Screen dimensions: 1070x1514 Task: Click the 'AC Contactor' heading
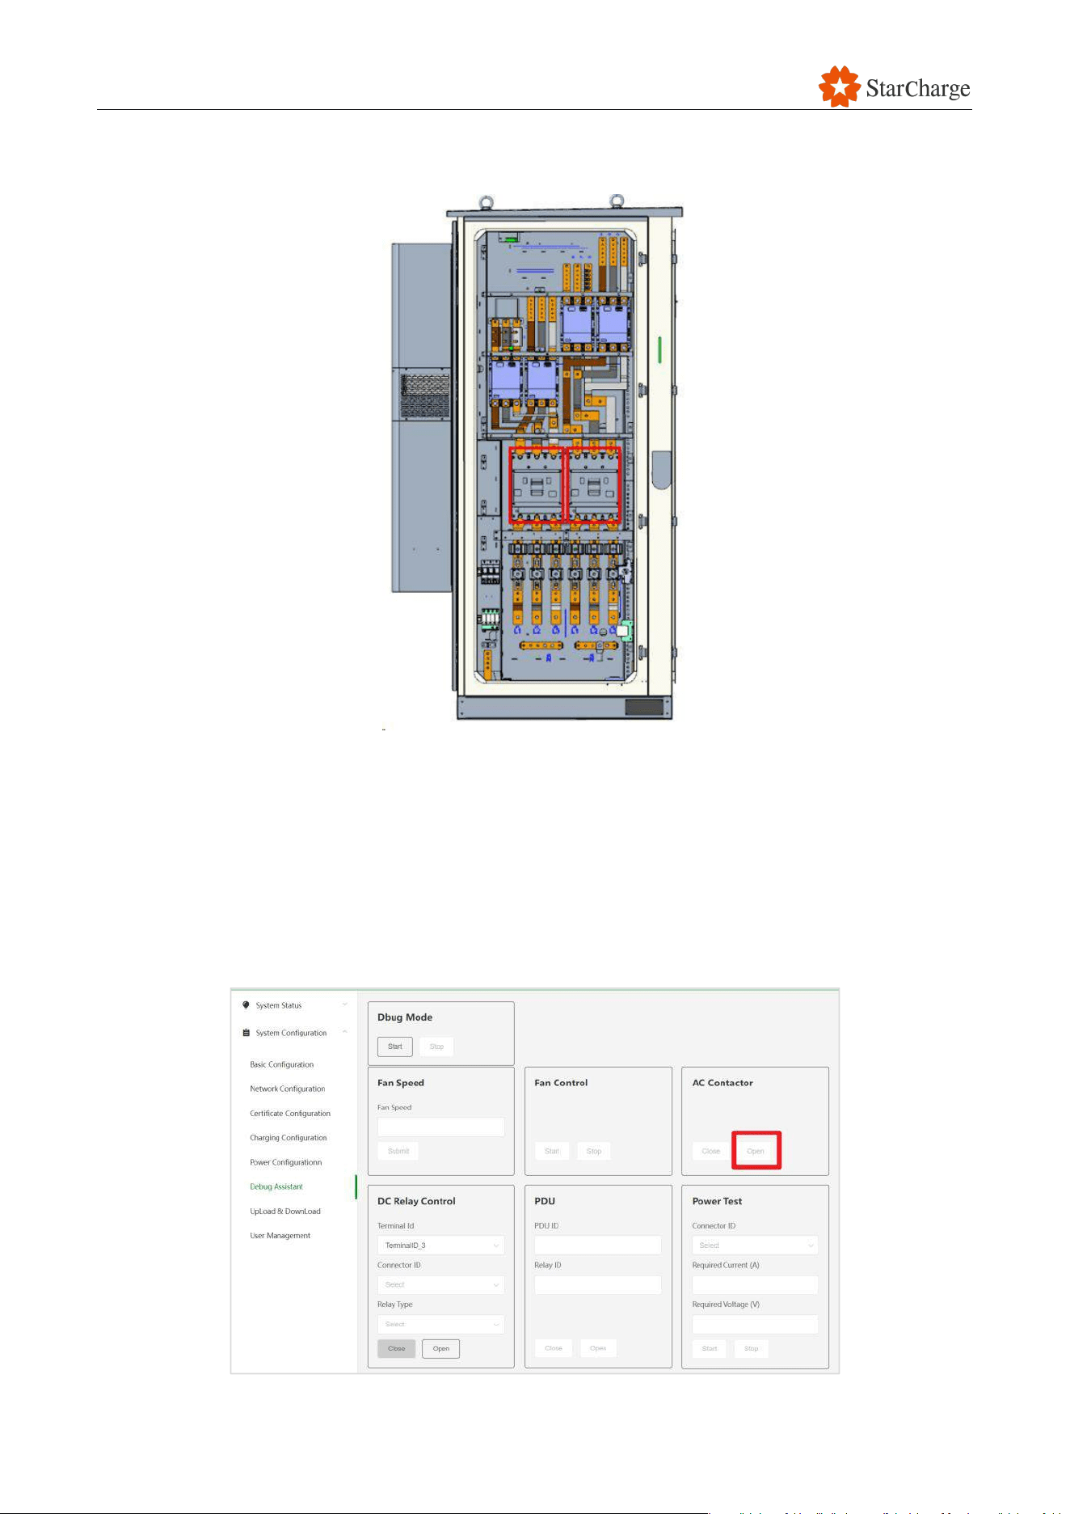[722, 1083]
